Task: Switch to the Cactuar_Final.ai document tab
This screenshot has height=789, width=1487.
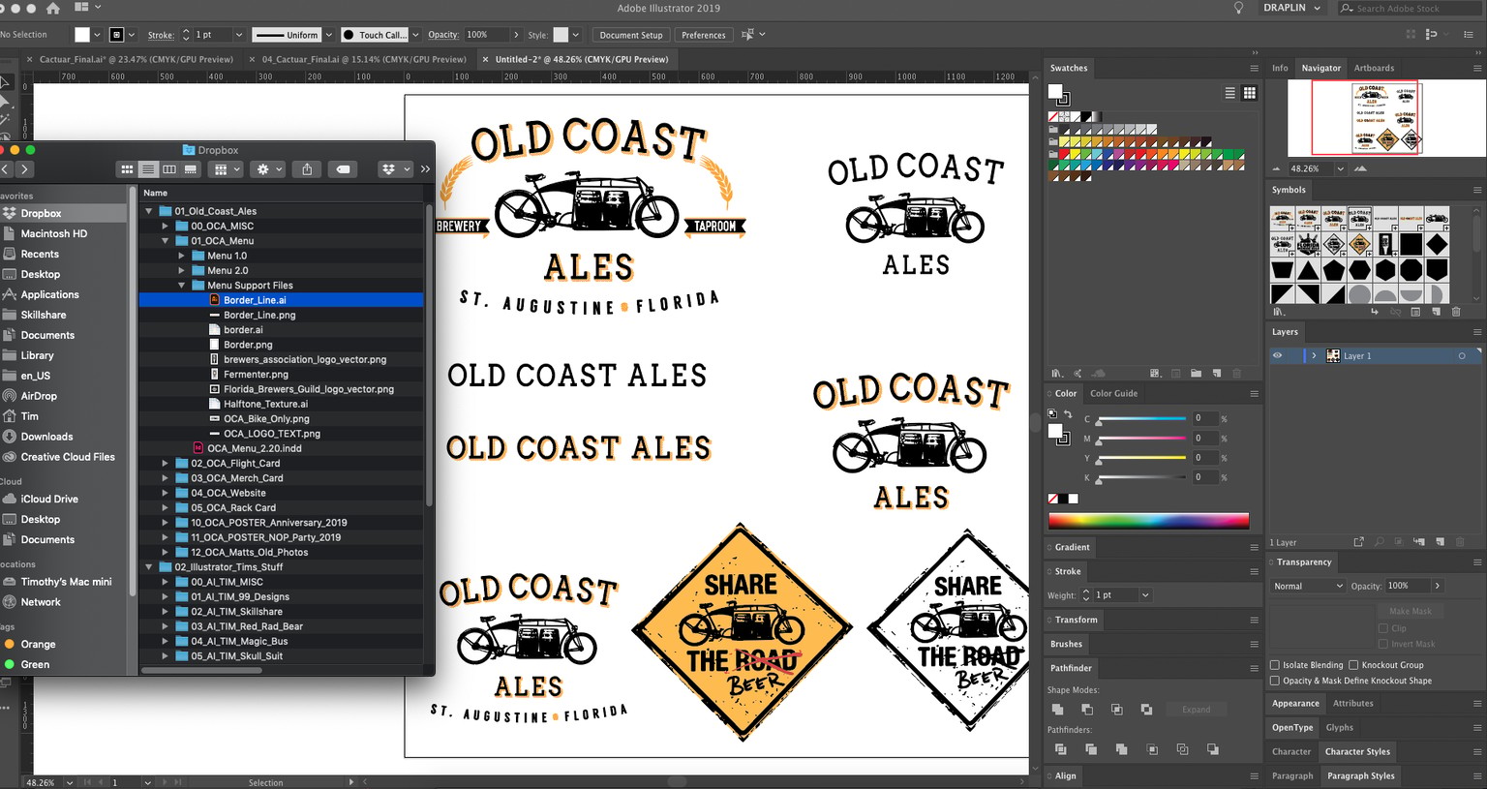Action: pos(137,59)
